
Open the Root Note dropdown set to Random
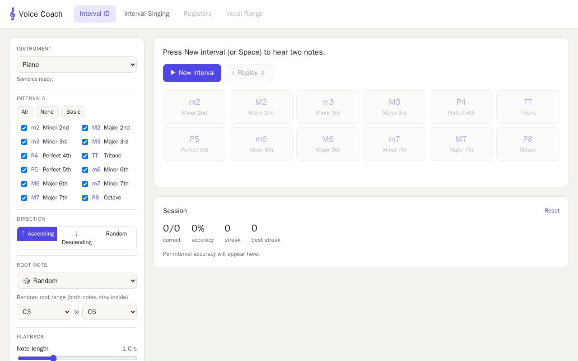pos(77,281)
